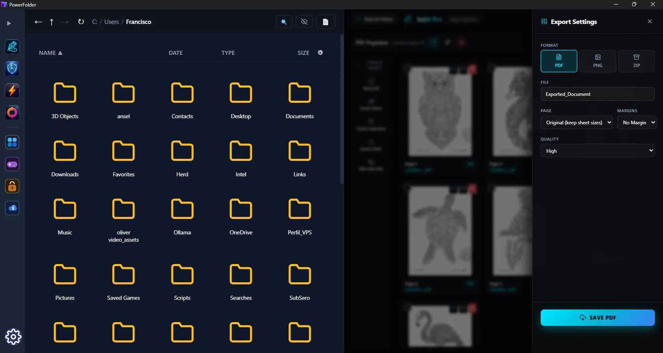
Task: Select the Downloads folder
Action: [65, 159]
